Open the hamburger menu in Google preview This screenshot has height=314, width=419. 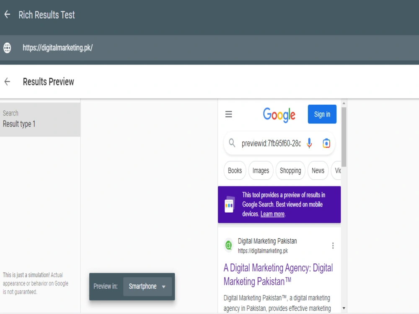click(228, 114)
